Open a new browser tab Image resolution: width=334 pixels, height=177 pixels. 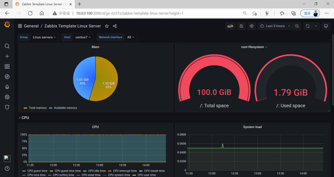point(80,4)
